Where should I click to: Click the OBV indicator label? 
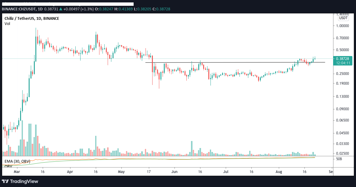pyautogui.click(x=8, y=166)
